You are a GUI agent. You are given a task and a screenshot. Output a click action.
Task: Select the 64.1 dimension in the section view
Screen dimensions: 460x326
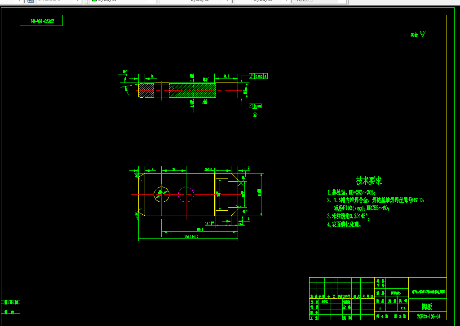[226, 76]
